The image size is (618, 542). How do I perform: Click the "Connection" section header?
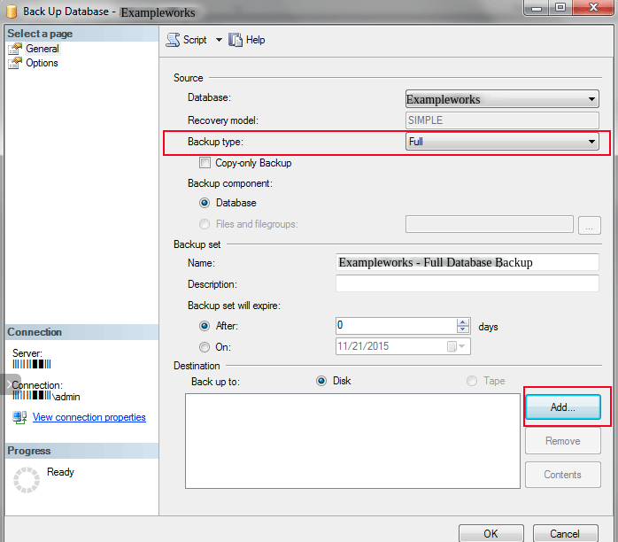(x=35, y=332)
